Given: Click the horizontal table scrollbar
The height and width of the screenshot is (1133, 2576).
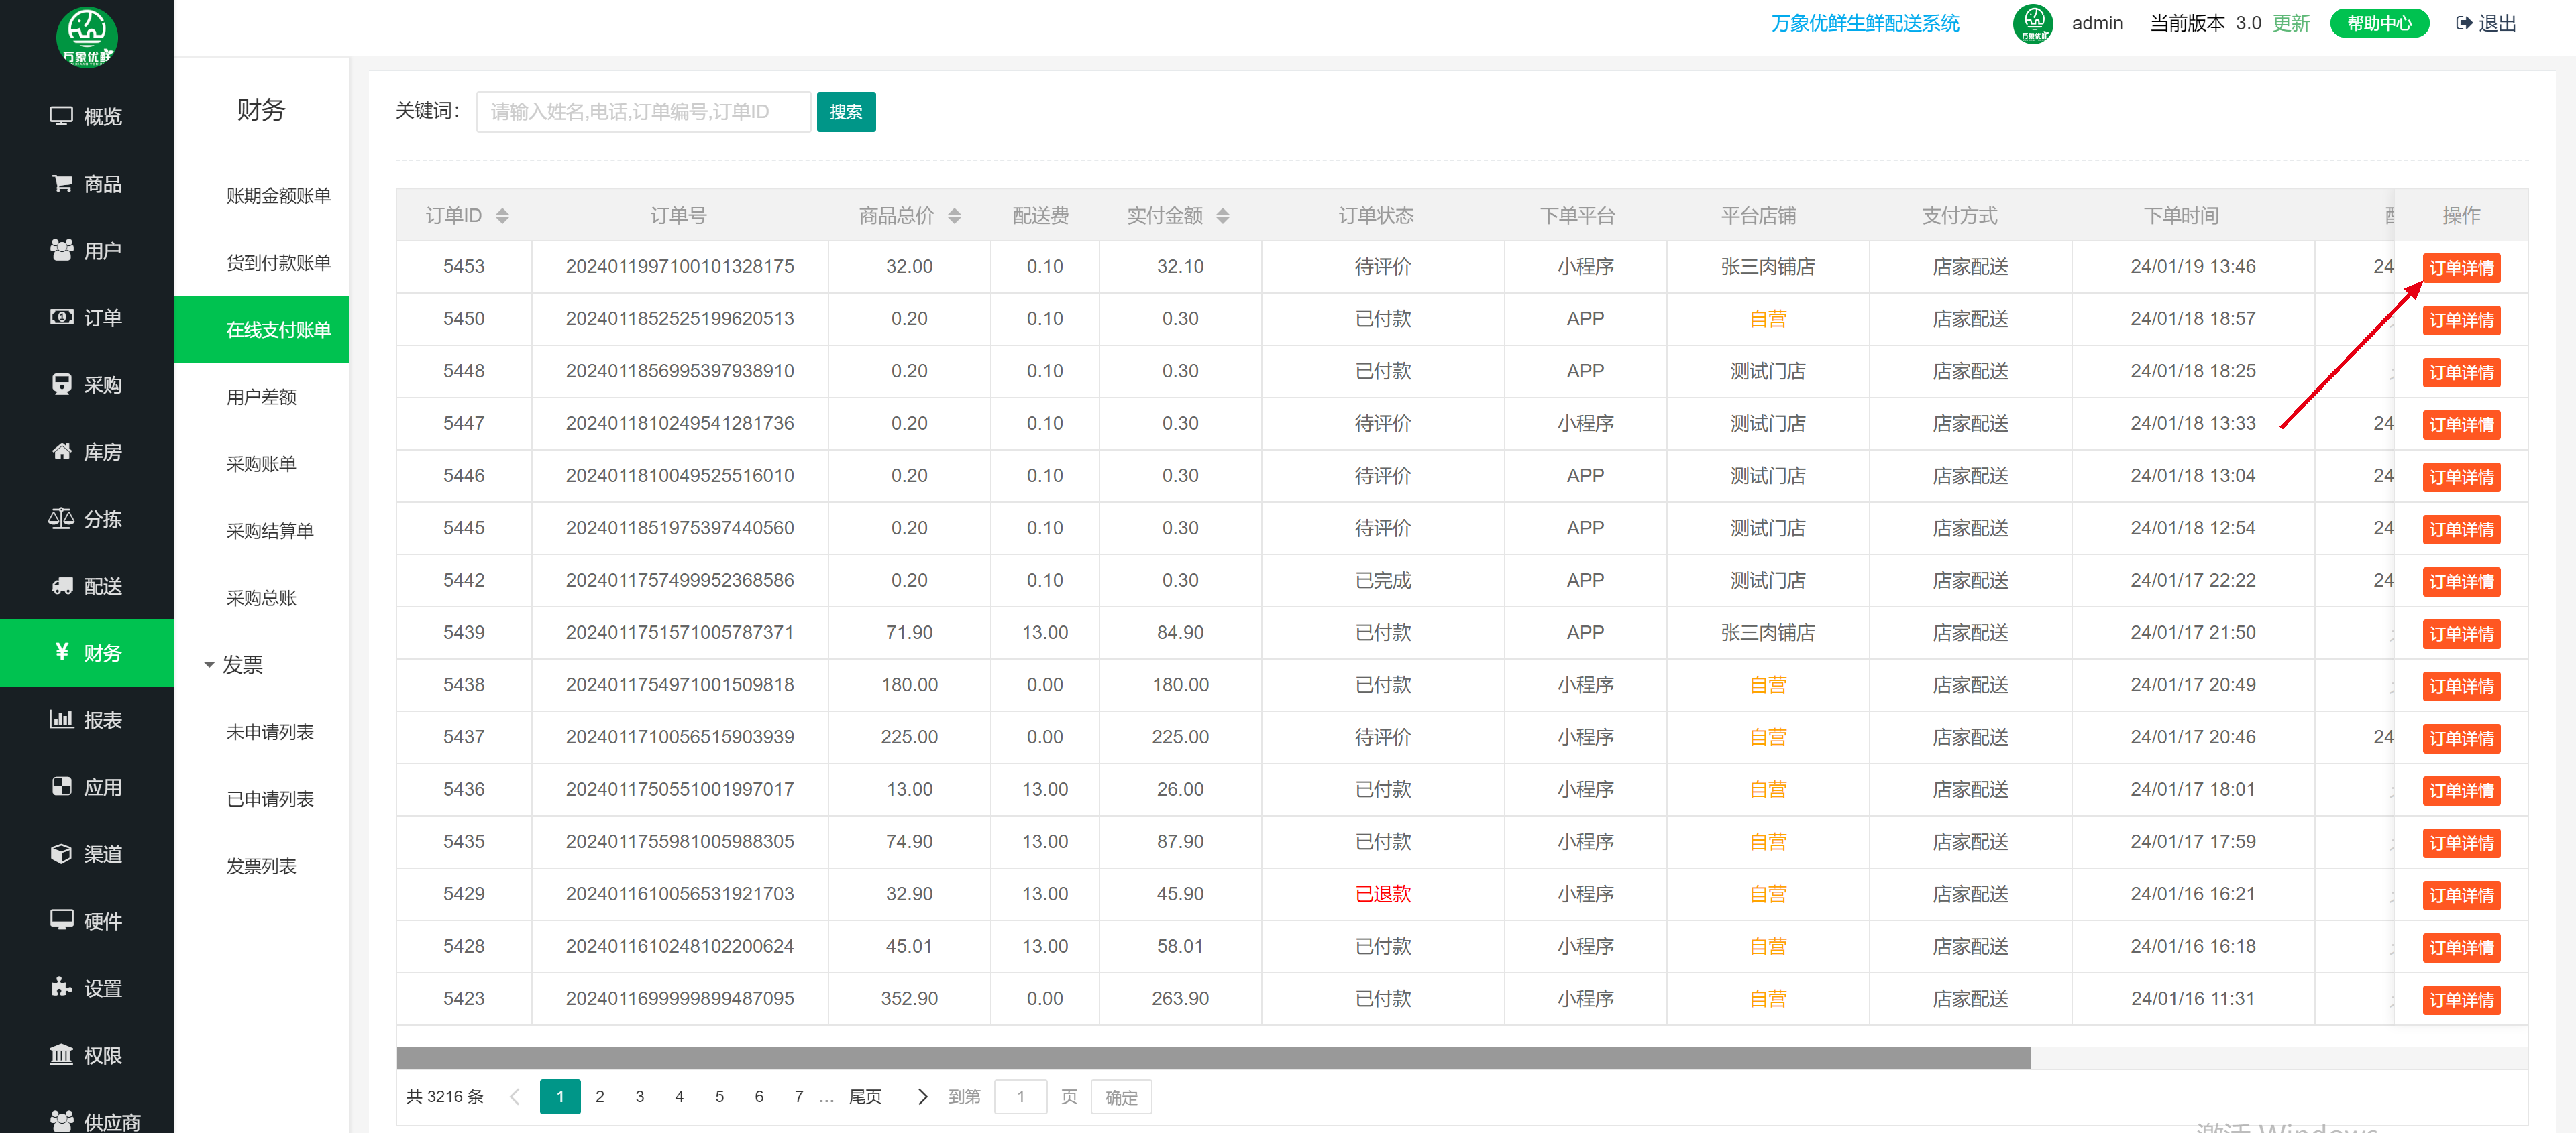Looking at the screenshot, I should (1212, 1058).
